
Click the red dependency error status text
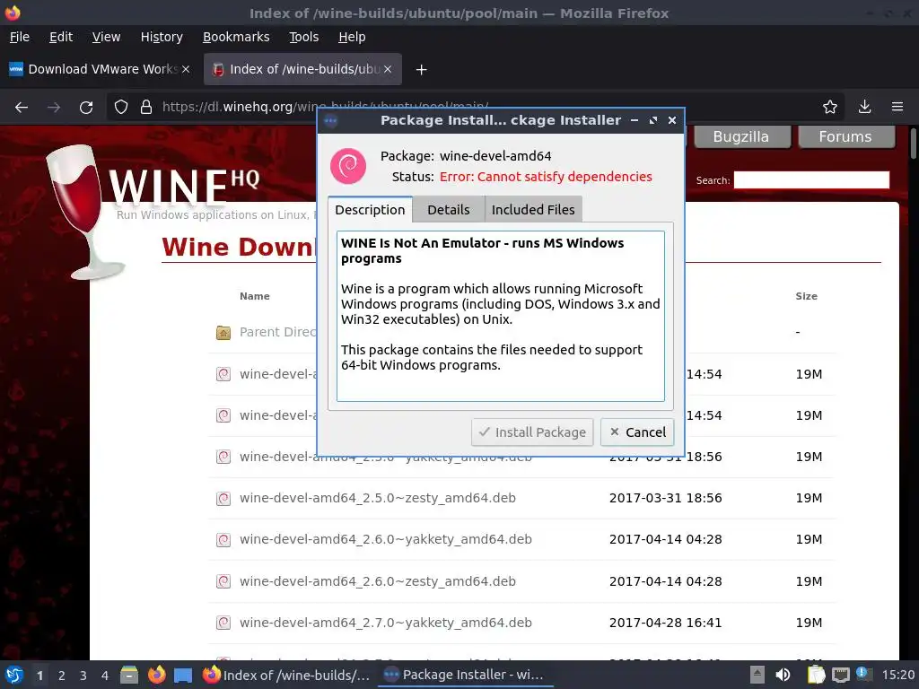coord(546,177)
